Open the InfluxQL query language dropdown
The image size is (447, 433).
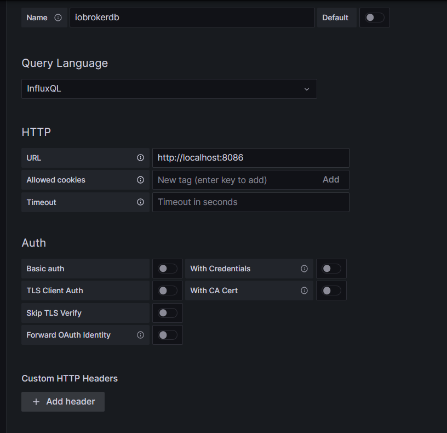[169, 89]
